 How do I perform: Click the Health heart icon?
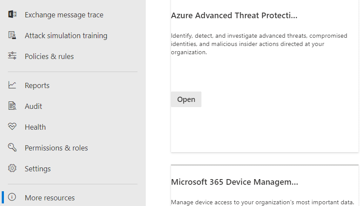tap(12, 127)
